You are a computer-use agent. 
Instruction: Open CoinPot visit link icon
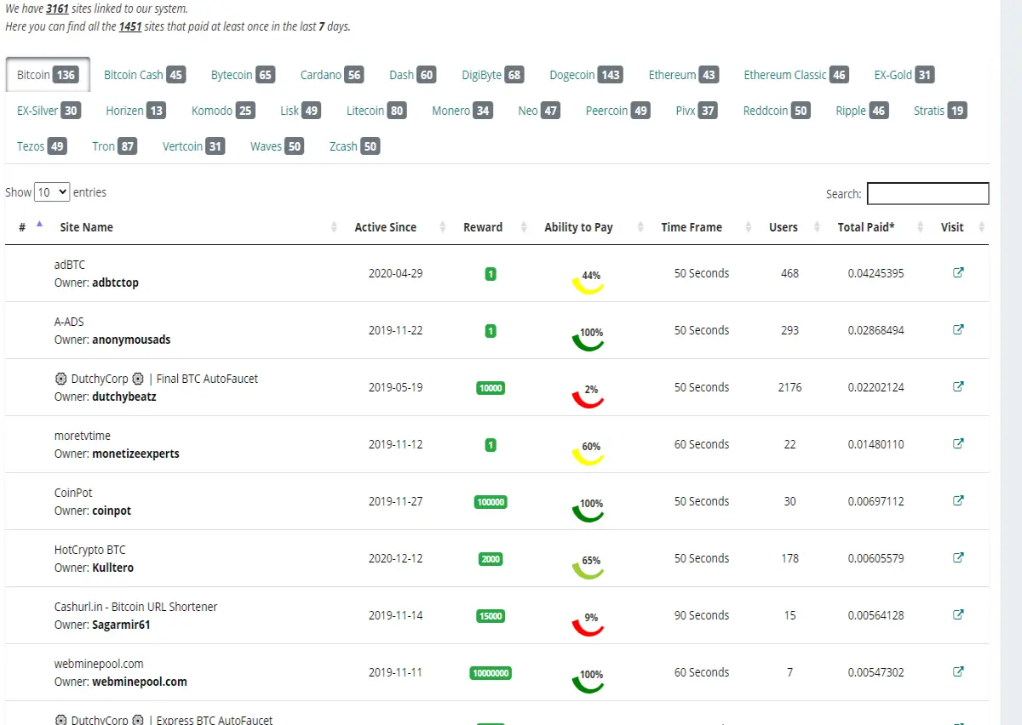click(958, 501)
